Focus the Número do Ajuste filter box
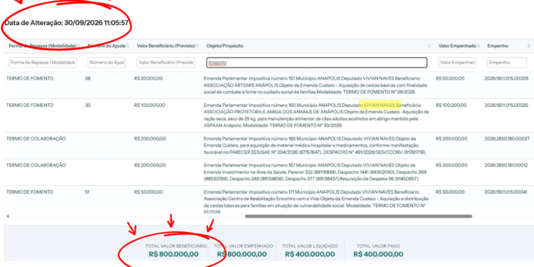 tap(107, 63)
